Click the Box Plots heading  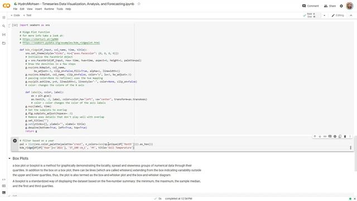point(21,159)
